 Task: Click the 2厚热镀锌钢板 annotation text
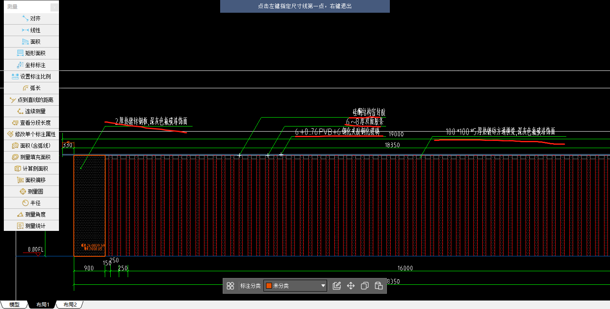151,121
